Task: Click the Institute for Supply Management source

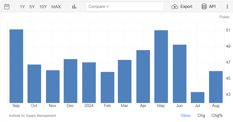Action: click(x=32, y=116)
